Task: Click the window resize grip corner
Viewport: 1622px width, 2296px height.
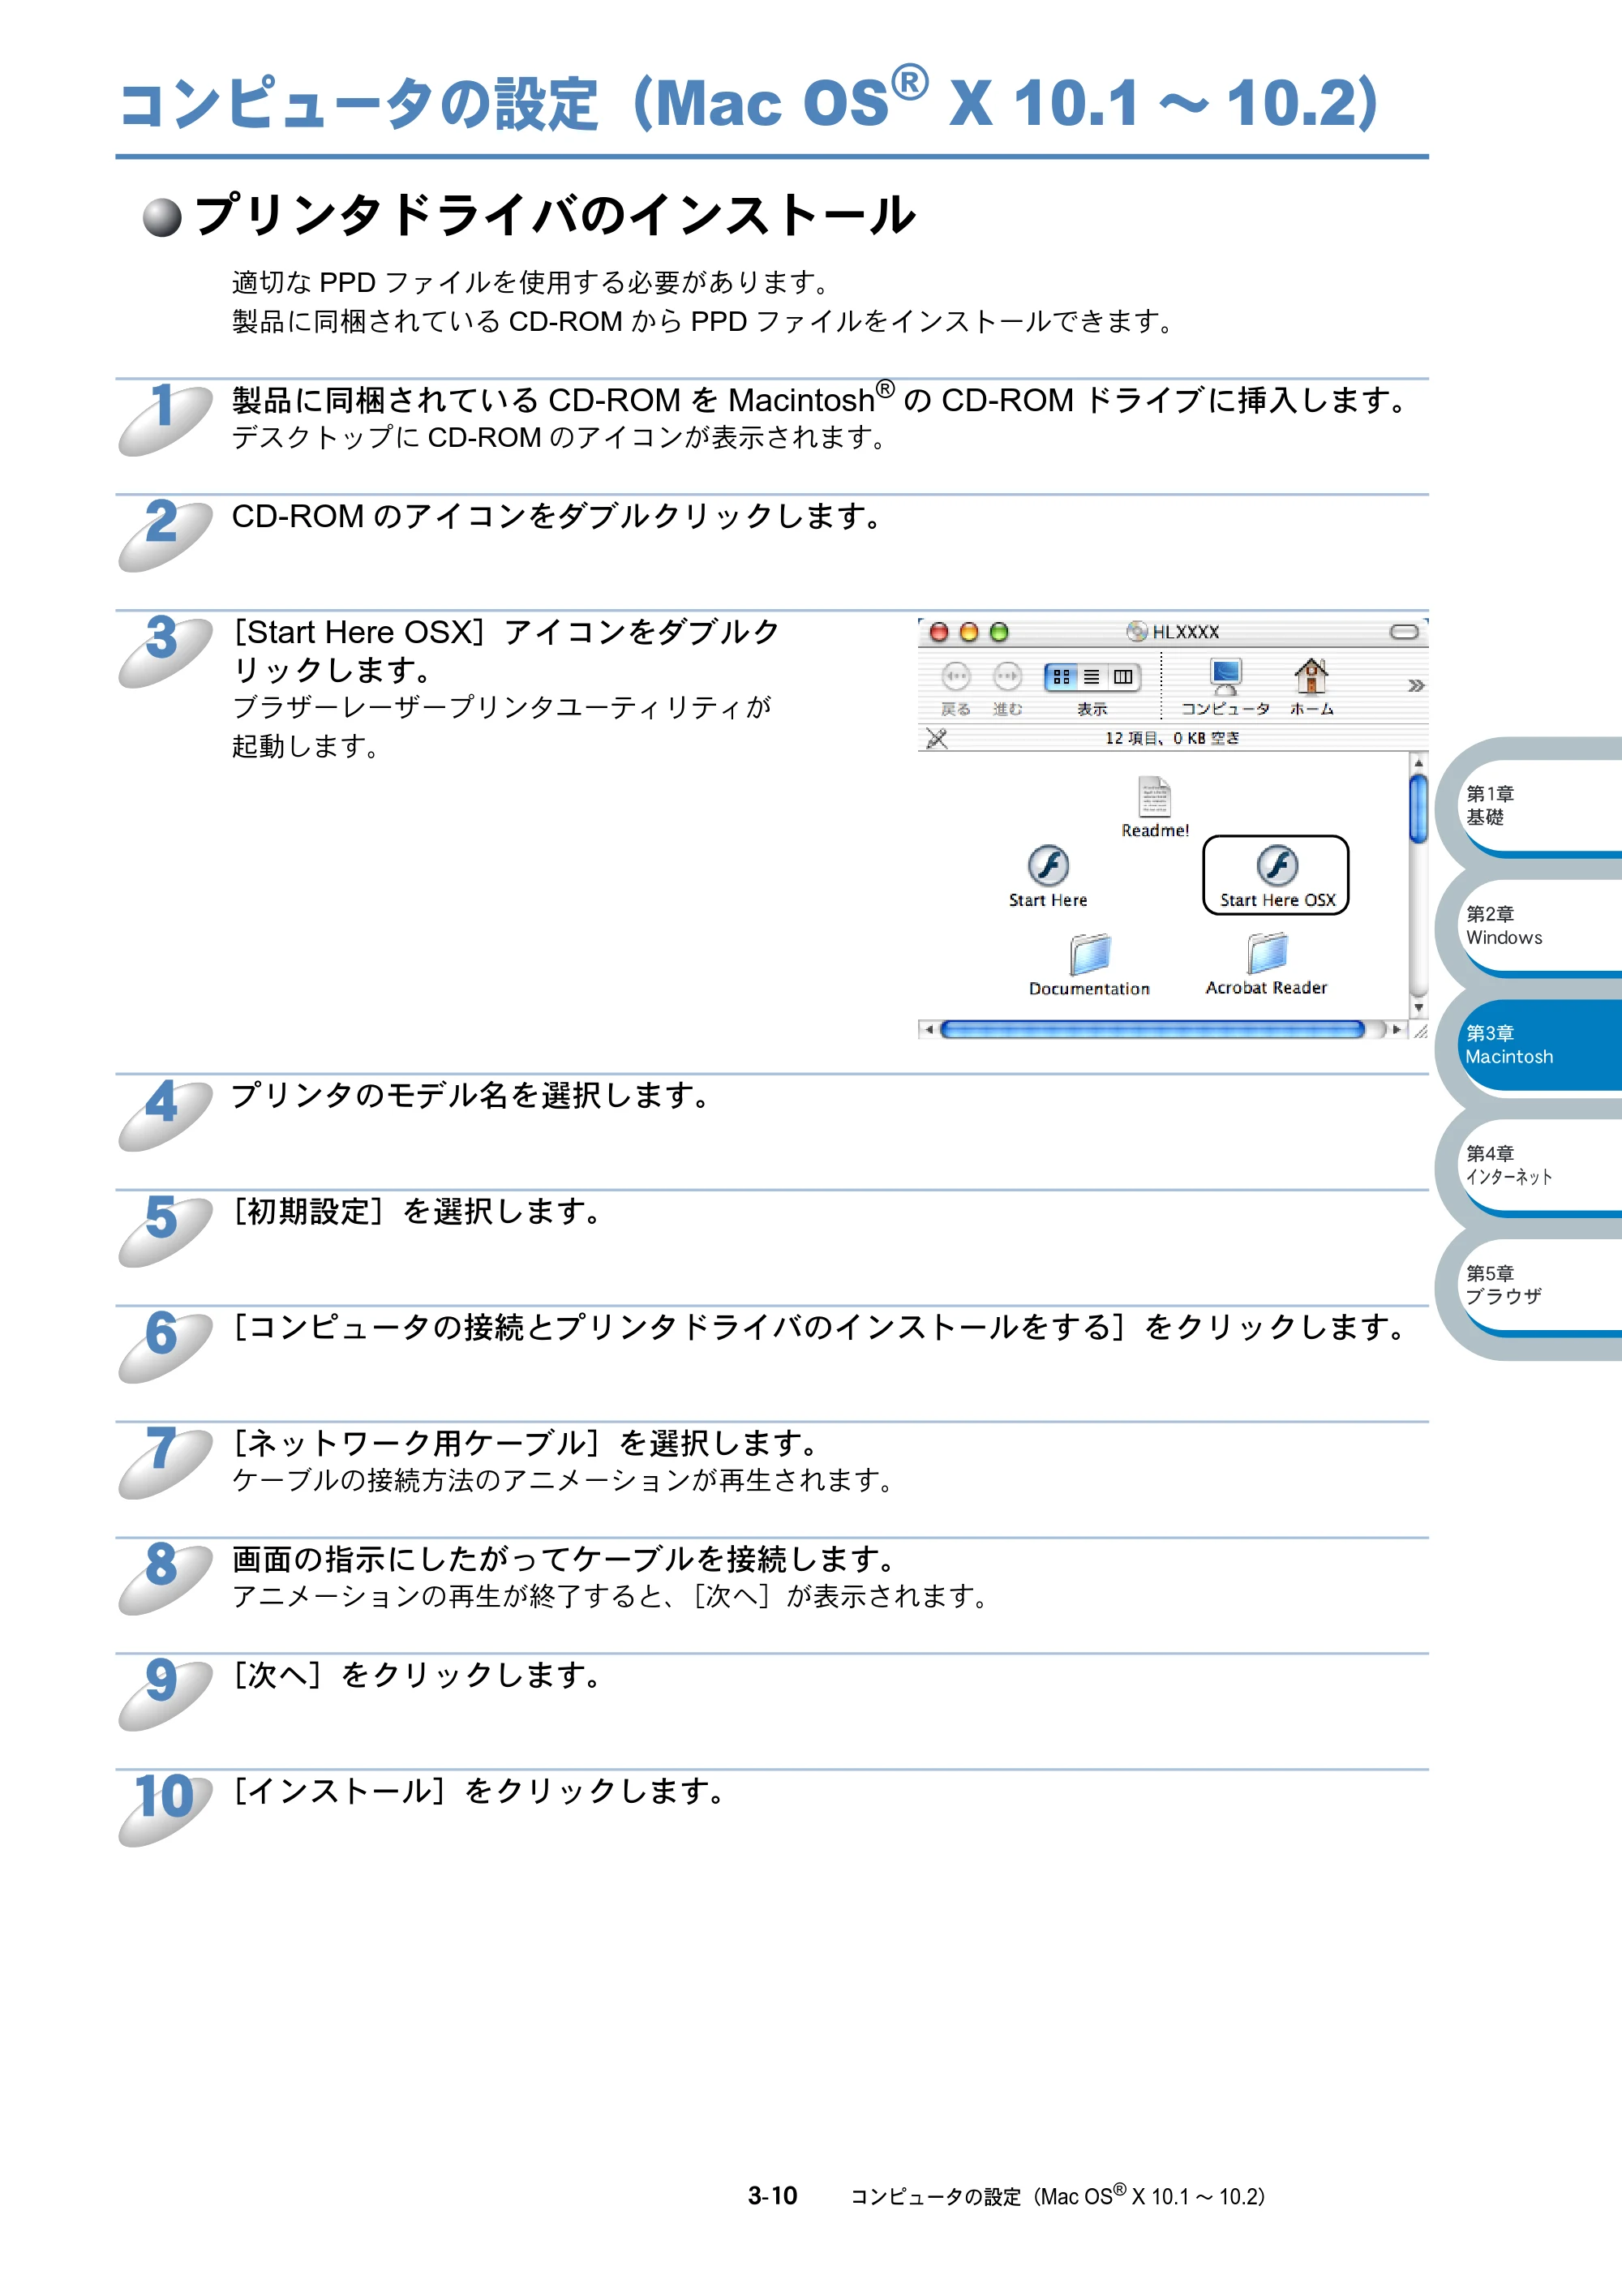Action: click(x=1419, y=1030)
